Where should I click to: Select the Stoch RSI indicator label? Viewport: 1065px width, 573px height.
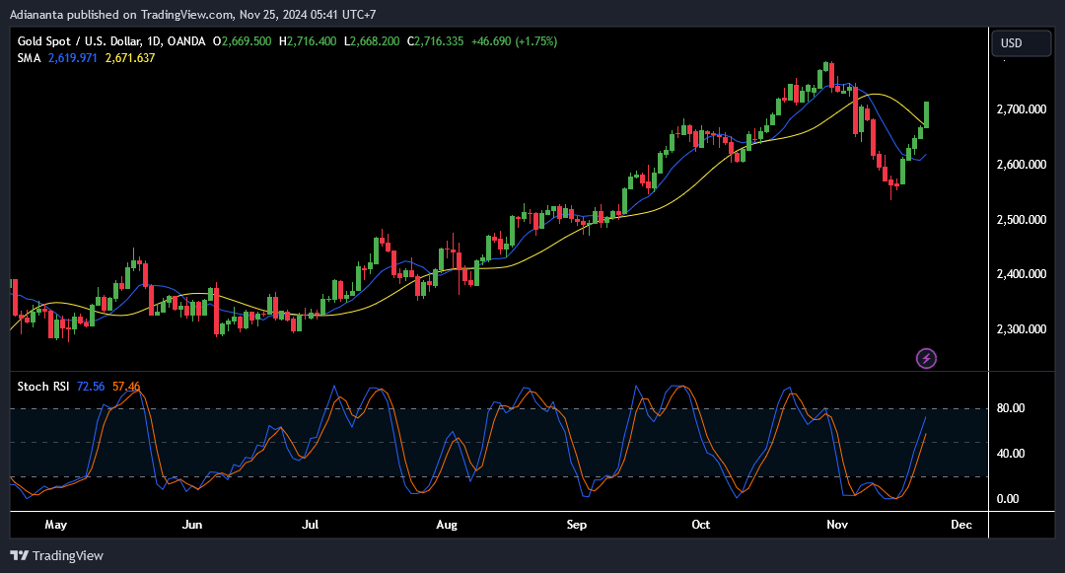click(42, 387)
